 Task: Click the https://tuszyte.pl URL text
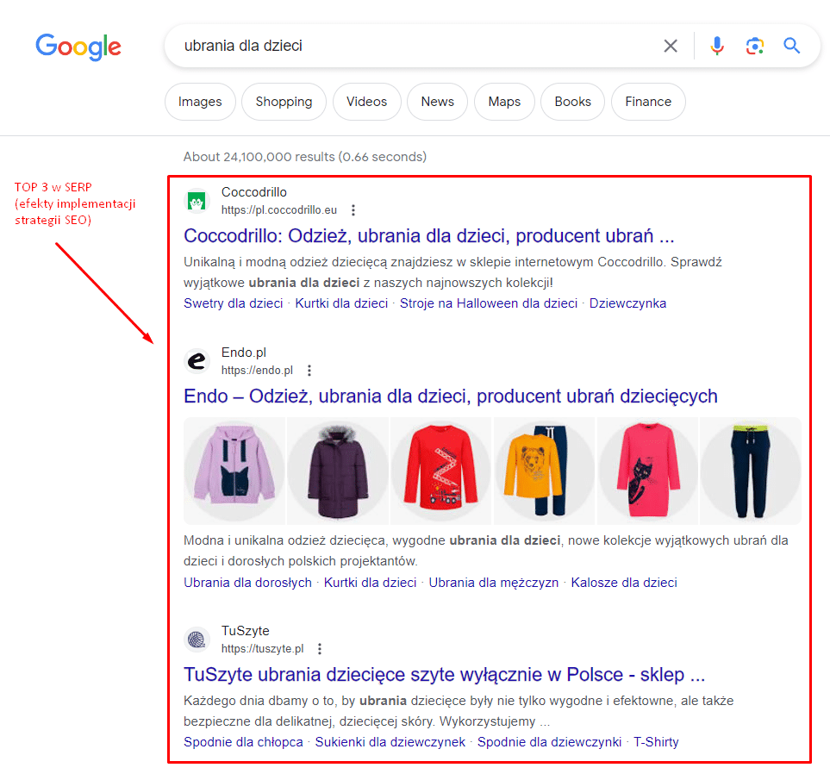[263, 649]
